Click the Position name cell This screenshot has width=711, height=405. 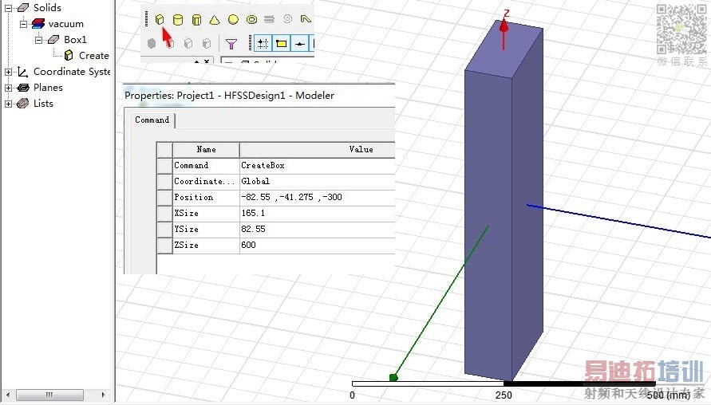point(207,198)
